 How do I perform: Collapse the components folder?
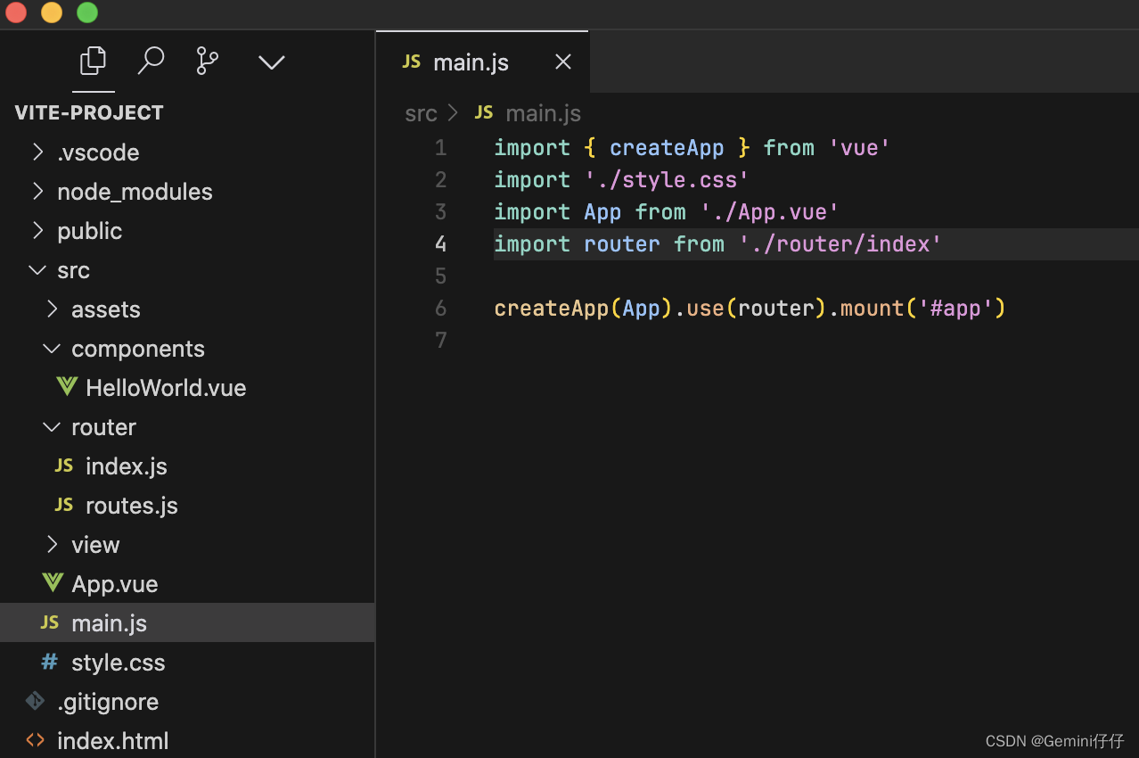(x=52, y=348)
